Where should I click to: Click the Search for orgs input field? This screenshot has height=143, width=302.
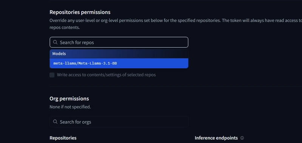(x=119, y=122)
